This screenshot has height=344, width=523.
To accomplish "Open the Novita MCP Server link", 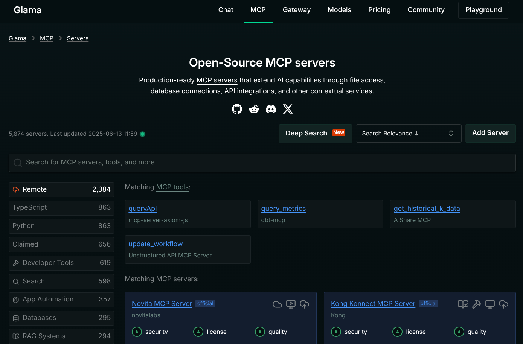I will 162,304.
